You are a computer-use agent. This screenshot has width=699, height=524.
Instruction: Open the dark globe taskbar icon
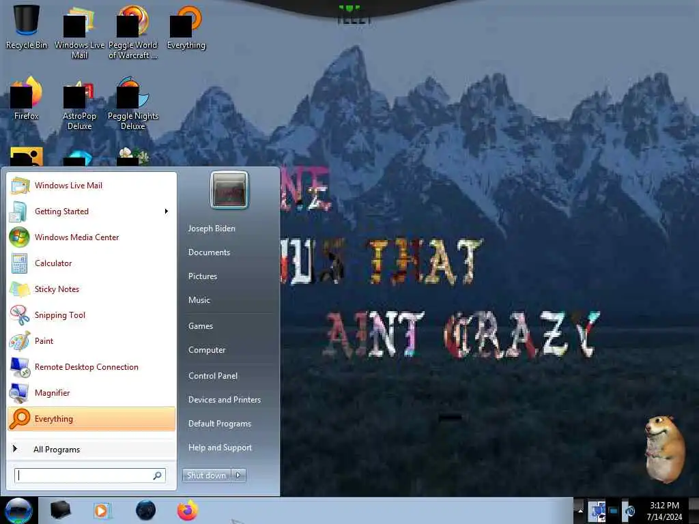click(145, 510)
